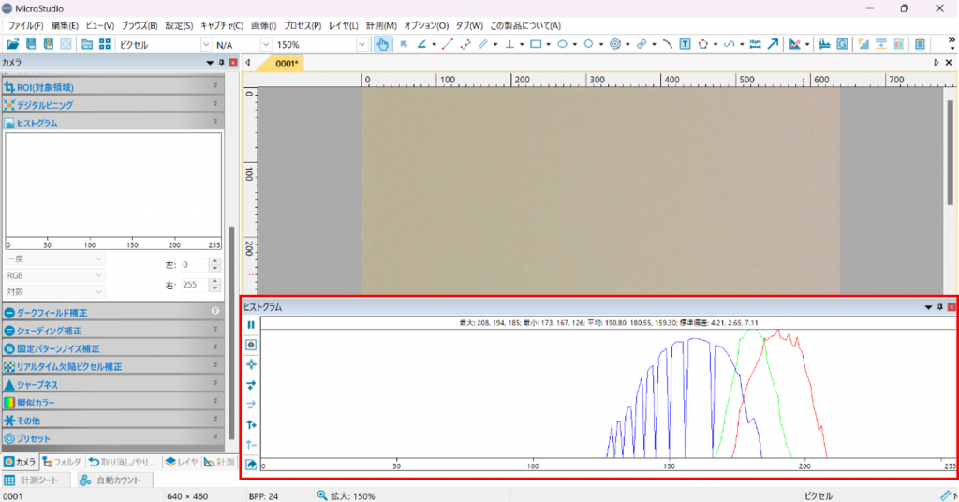Open the 計測(M) menu
Image resolution: width=959 pixels, height=502 pixels.
click(381, 25)
